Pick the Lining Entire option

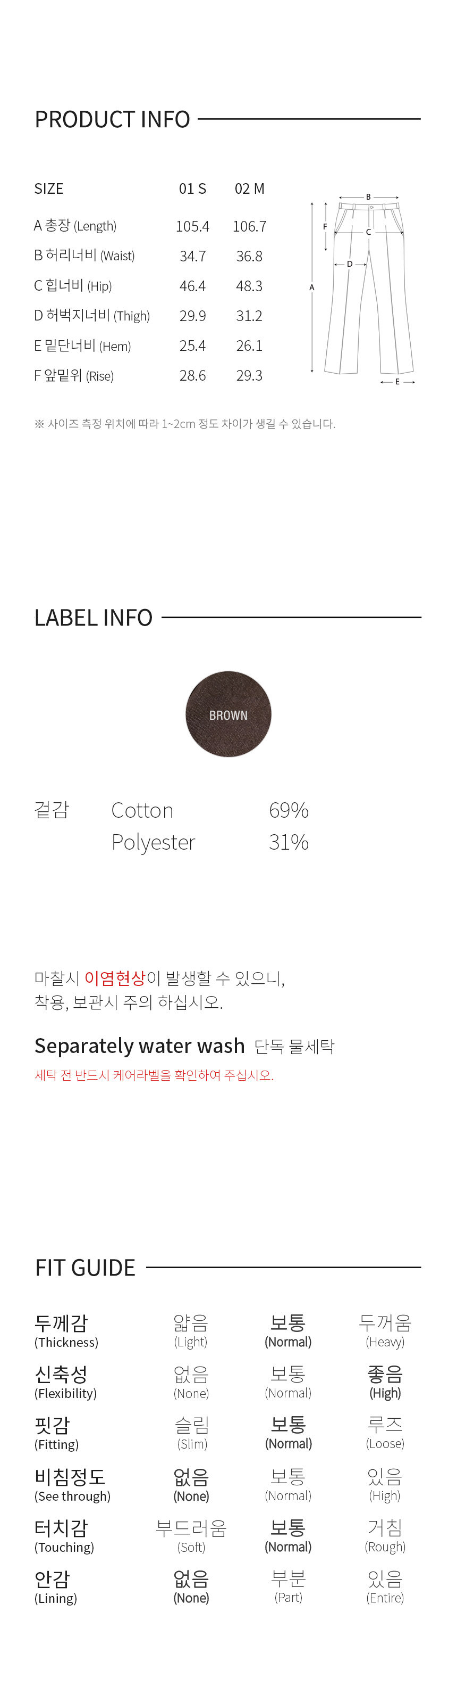385,1587
